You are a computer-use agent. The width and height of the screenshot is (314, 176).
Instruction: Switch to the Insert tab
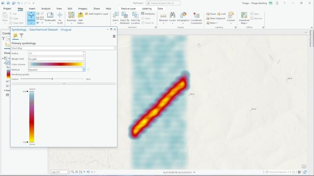[32, 9]
